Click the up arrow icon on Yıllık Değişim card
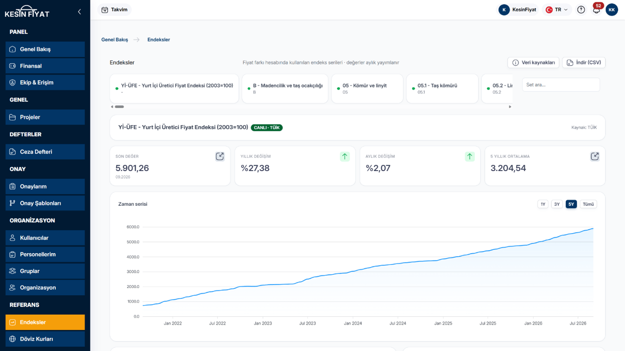The image size is (625, 351). [345, 156]
